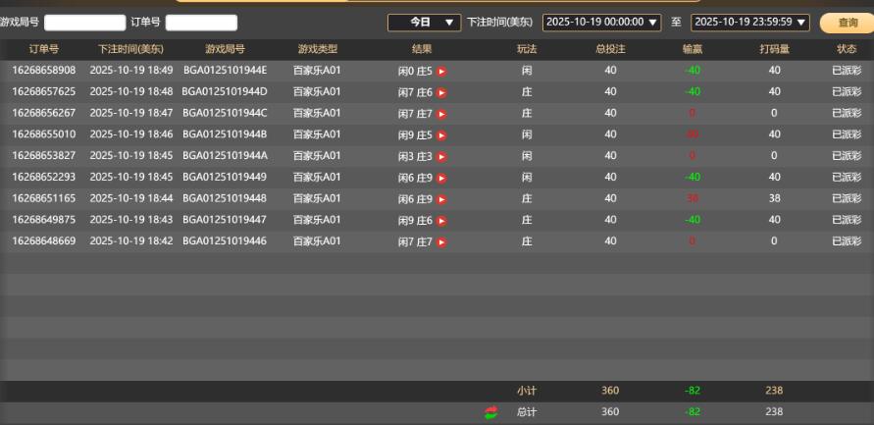Click the 状态 column header
This screenshot has width=874, height=425.
pyautogui.click(x=846, y=49)
